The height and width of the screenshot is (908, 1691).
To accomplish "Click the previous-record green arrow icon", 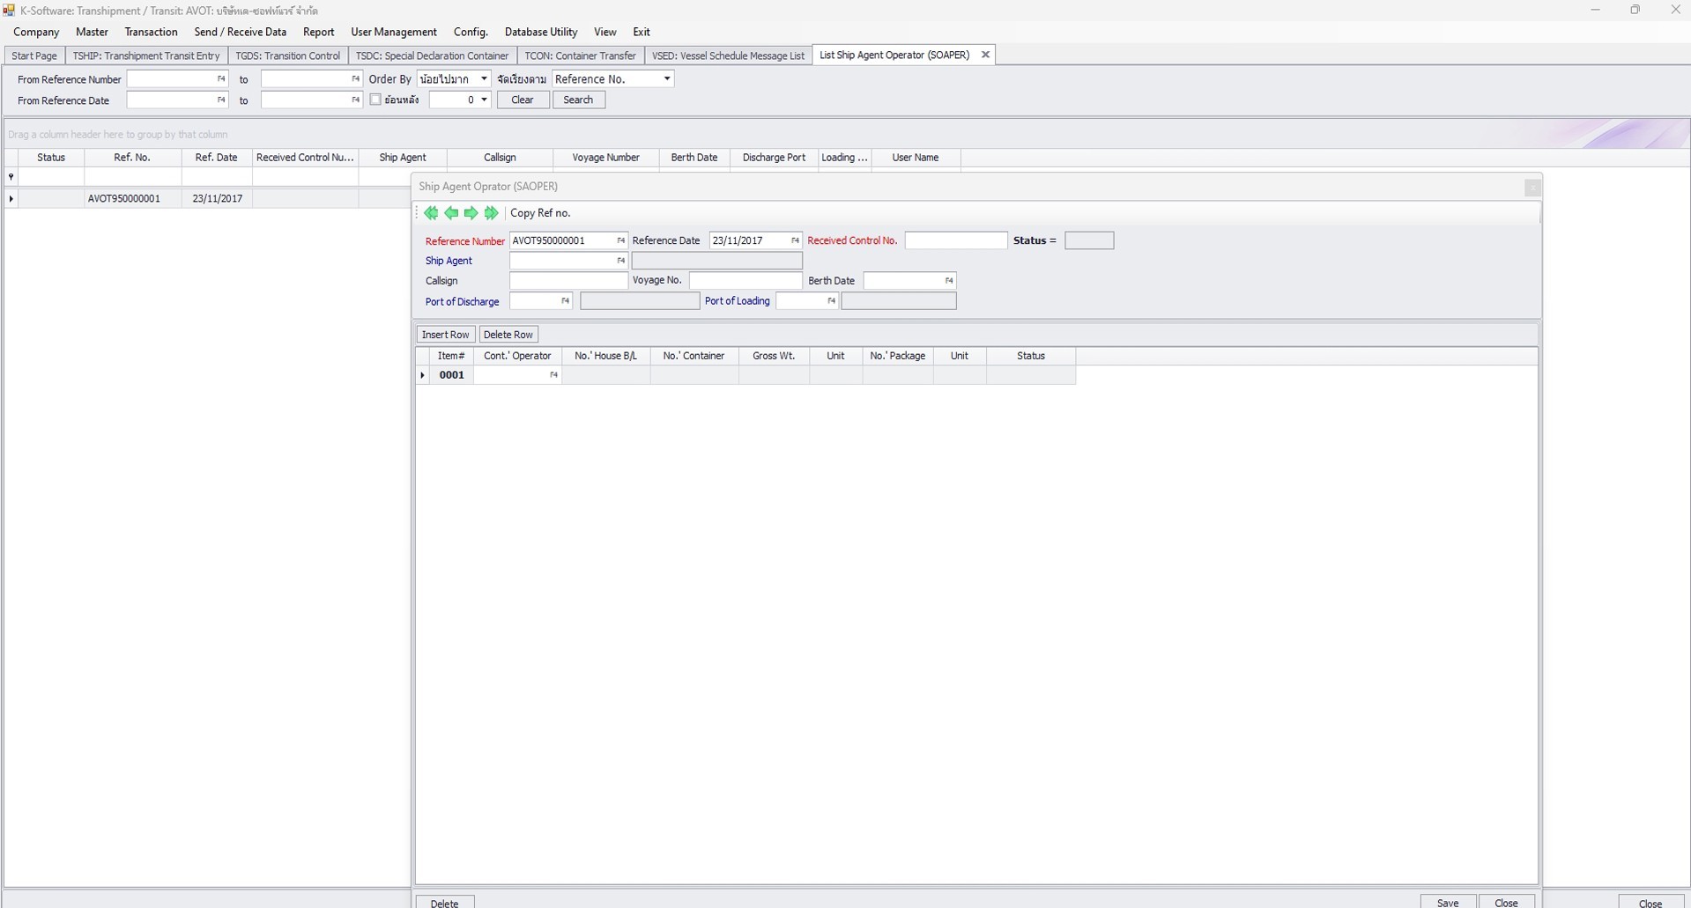I will coord(451,213).
